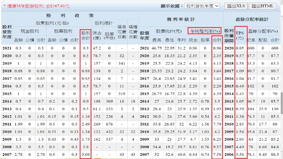This screenshot has height=159, width=283.
Task: Click the 7.58 total yield cell
Action: click(x=217, y=154)
